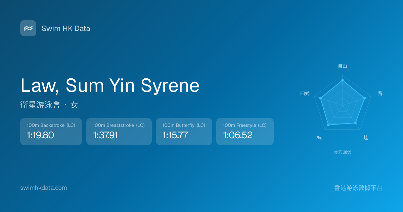Open the 100m Backstroke (LC) card
Viewport: 403px width, 212px height.
(x=51, y=132)
